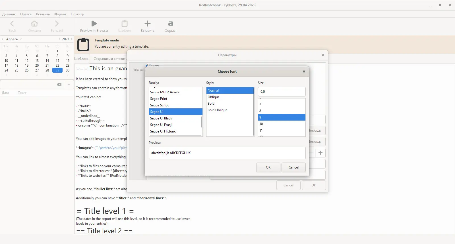Select font size 8
Screen dimensions: 455x244
(282, 111)
